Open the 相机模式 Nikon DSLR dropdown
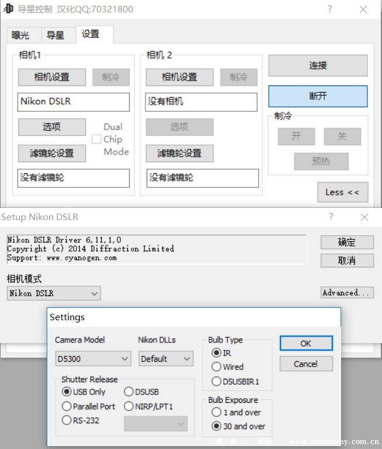 coord(54,293)
